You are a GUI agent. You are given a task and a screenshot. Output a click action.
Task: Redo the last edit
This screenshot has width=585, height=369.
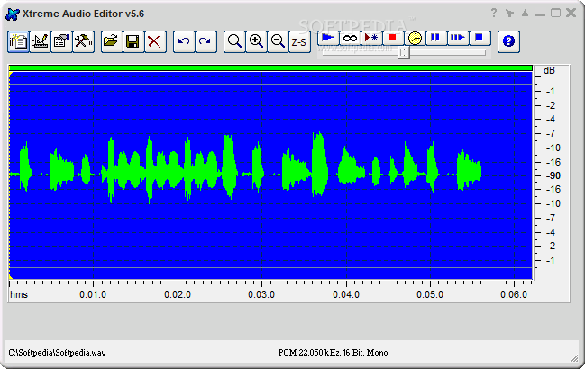pos(206,41)
